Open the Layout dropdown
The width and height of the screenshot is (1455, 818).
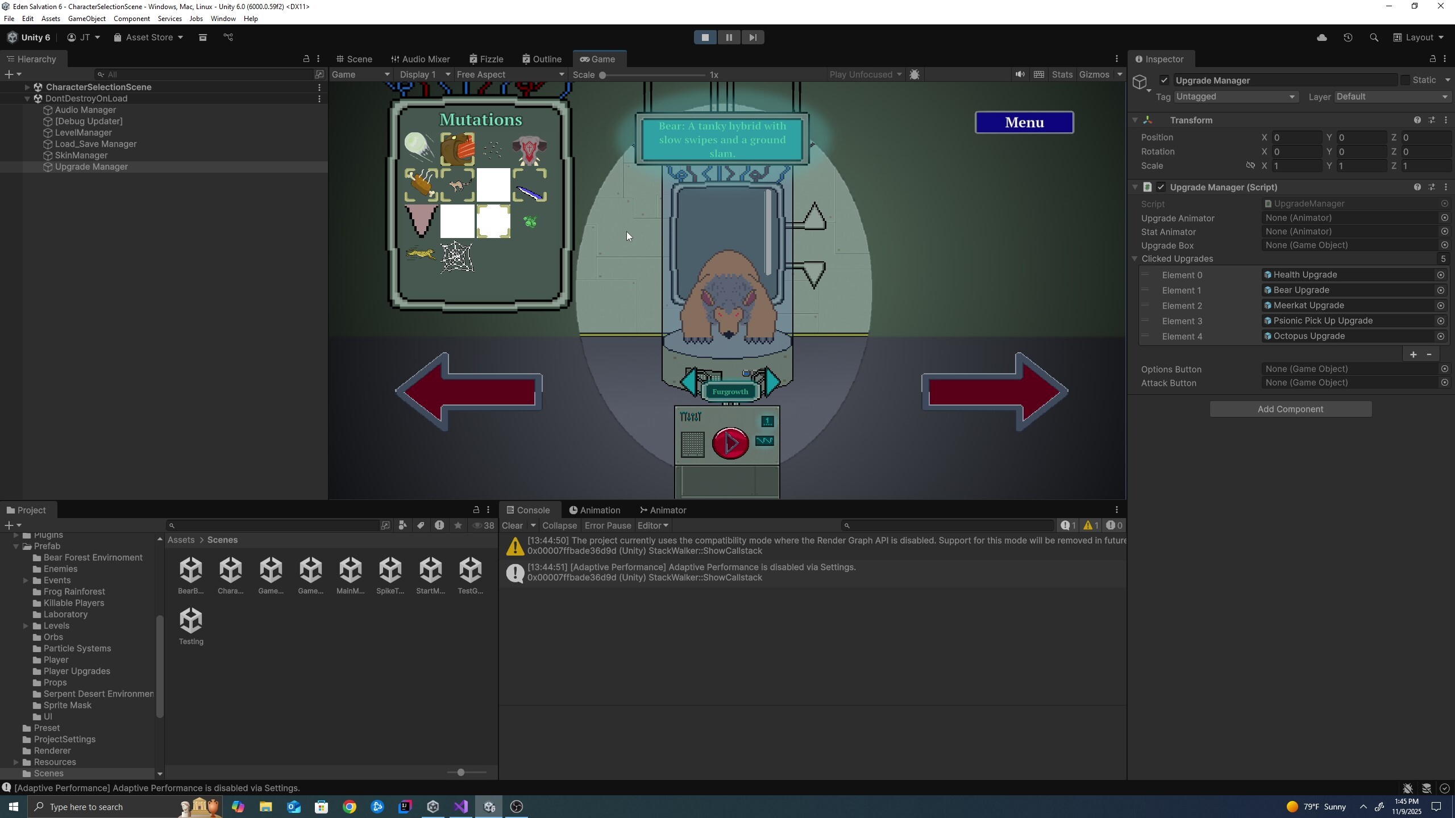pos(1419,37)
